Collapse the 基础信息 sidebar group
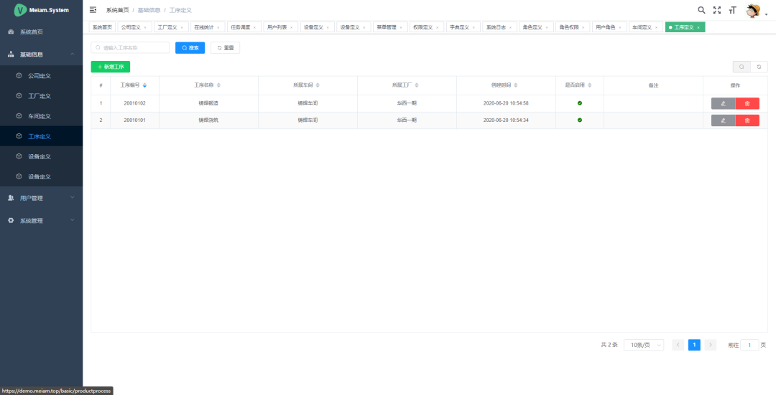Image resolution: width=776 pixels, height=395 pixels. pyautogui.click(x=42, y=54)
